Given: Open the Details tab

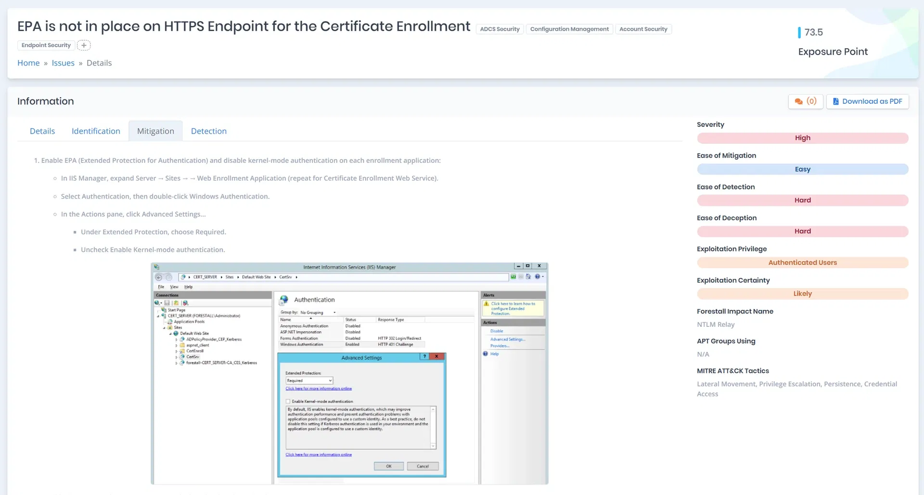Looking at the screenshot, I should click(42, 131).
